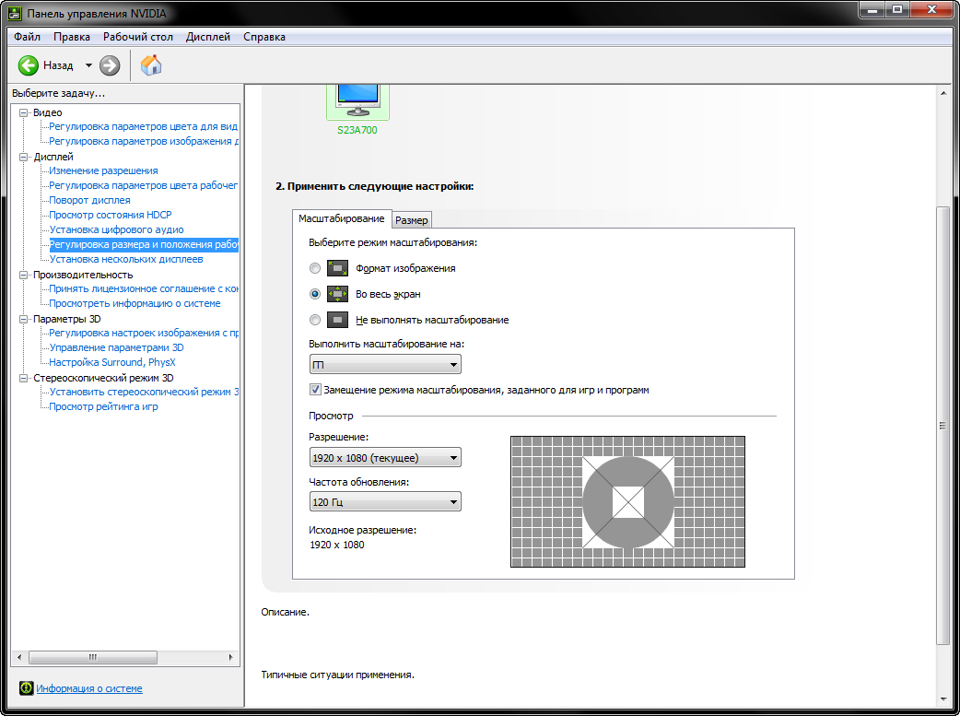Viewport: 960px width, 716px height.
Task: Open the Home icon in toolbar
Action: [x=151, y=65]
